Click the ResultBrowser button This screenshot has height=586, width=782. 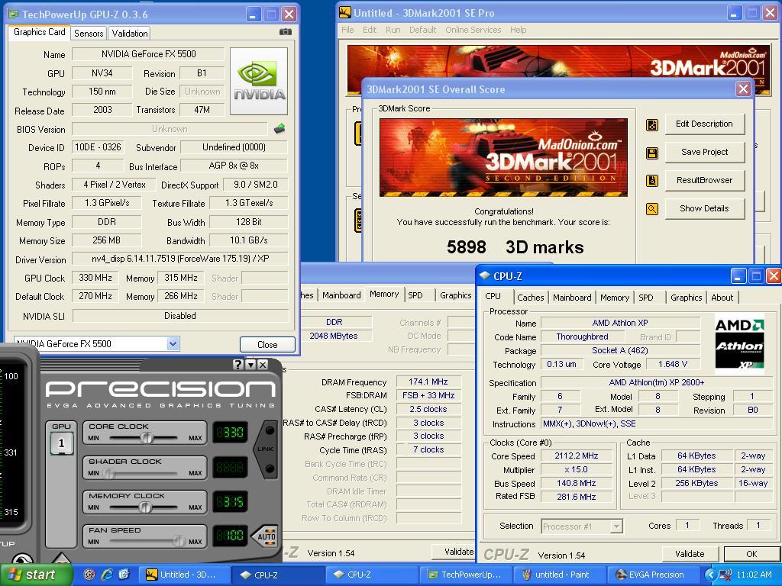(x=704, y=180)
